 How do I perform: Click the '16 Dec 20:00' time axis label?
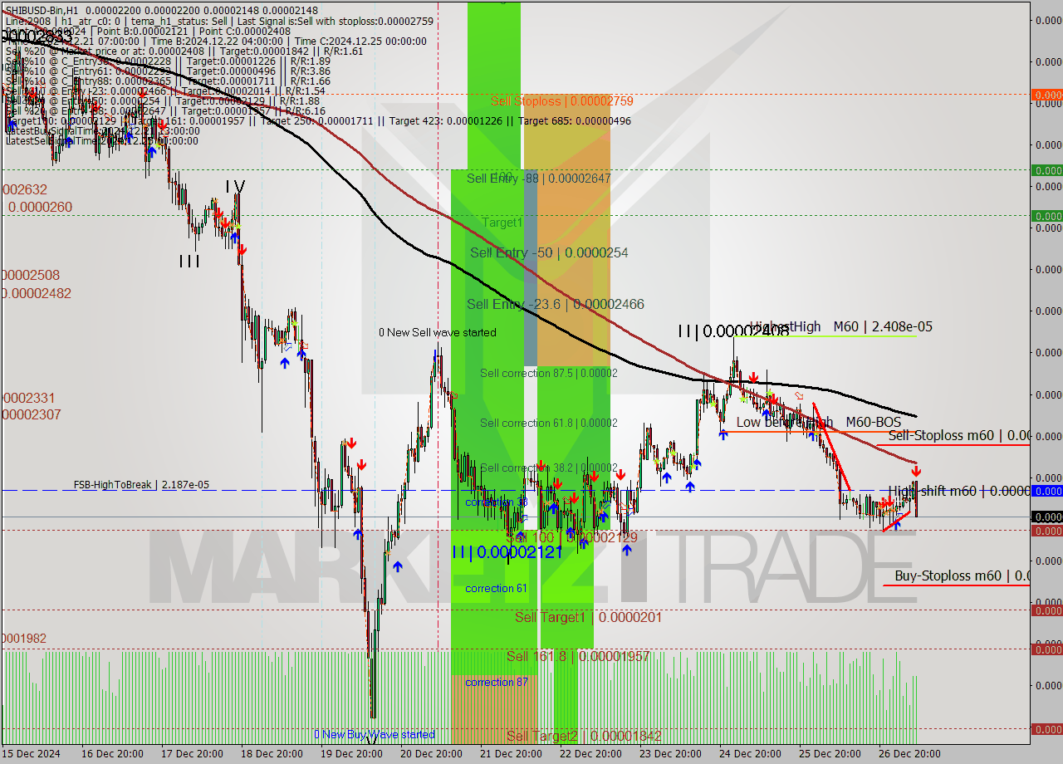coord(112,754)
